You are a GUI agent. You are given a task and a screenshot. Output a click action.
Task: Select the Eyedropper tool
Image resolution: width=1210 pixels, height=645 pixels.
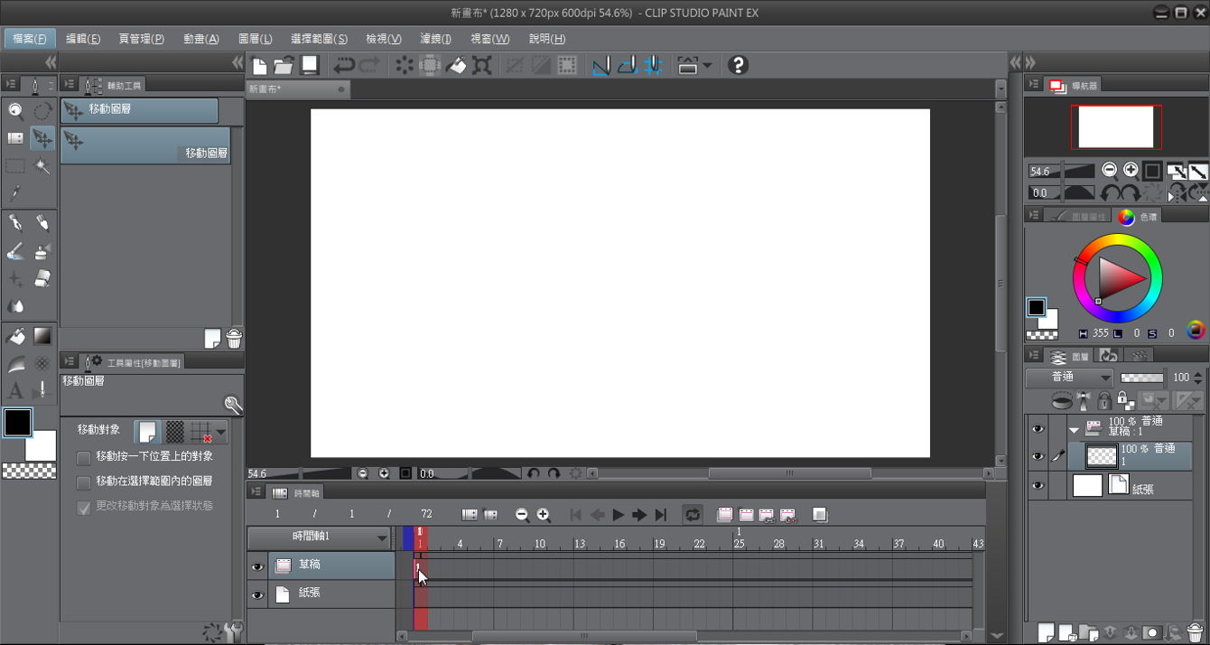15,193
